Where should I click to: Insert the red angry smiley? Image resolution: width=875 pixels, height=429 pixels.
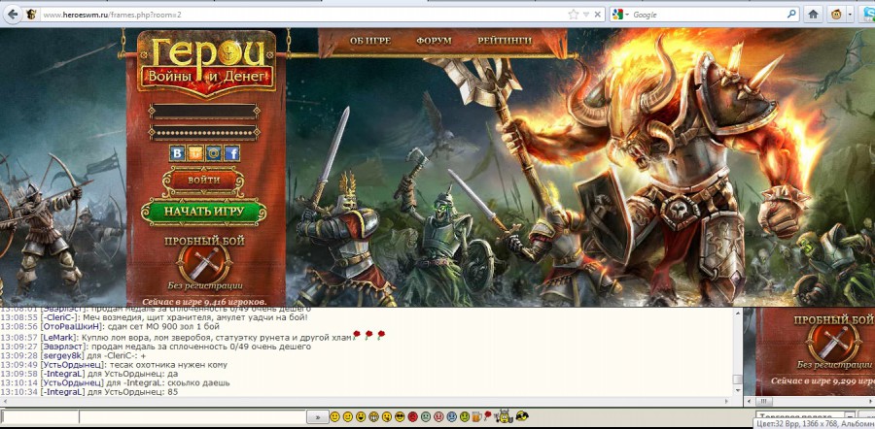click(x=412, y=416)
